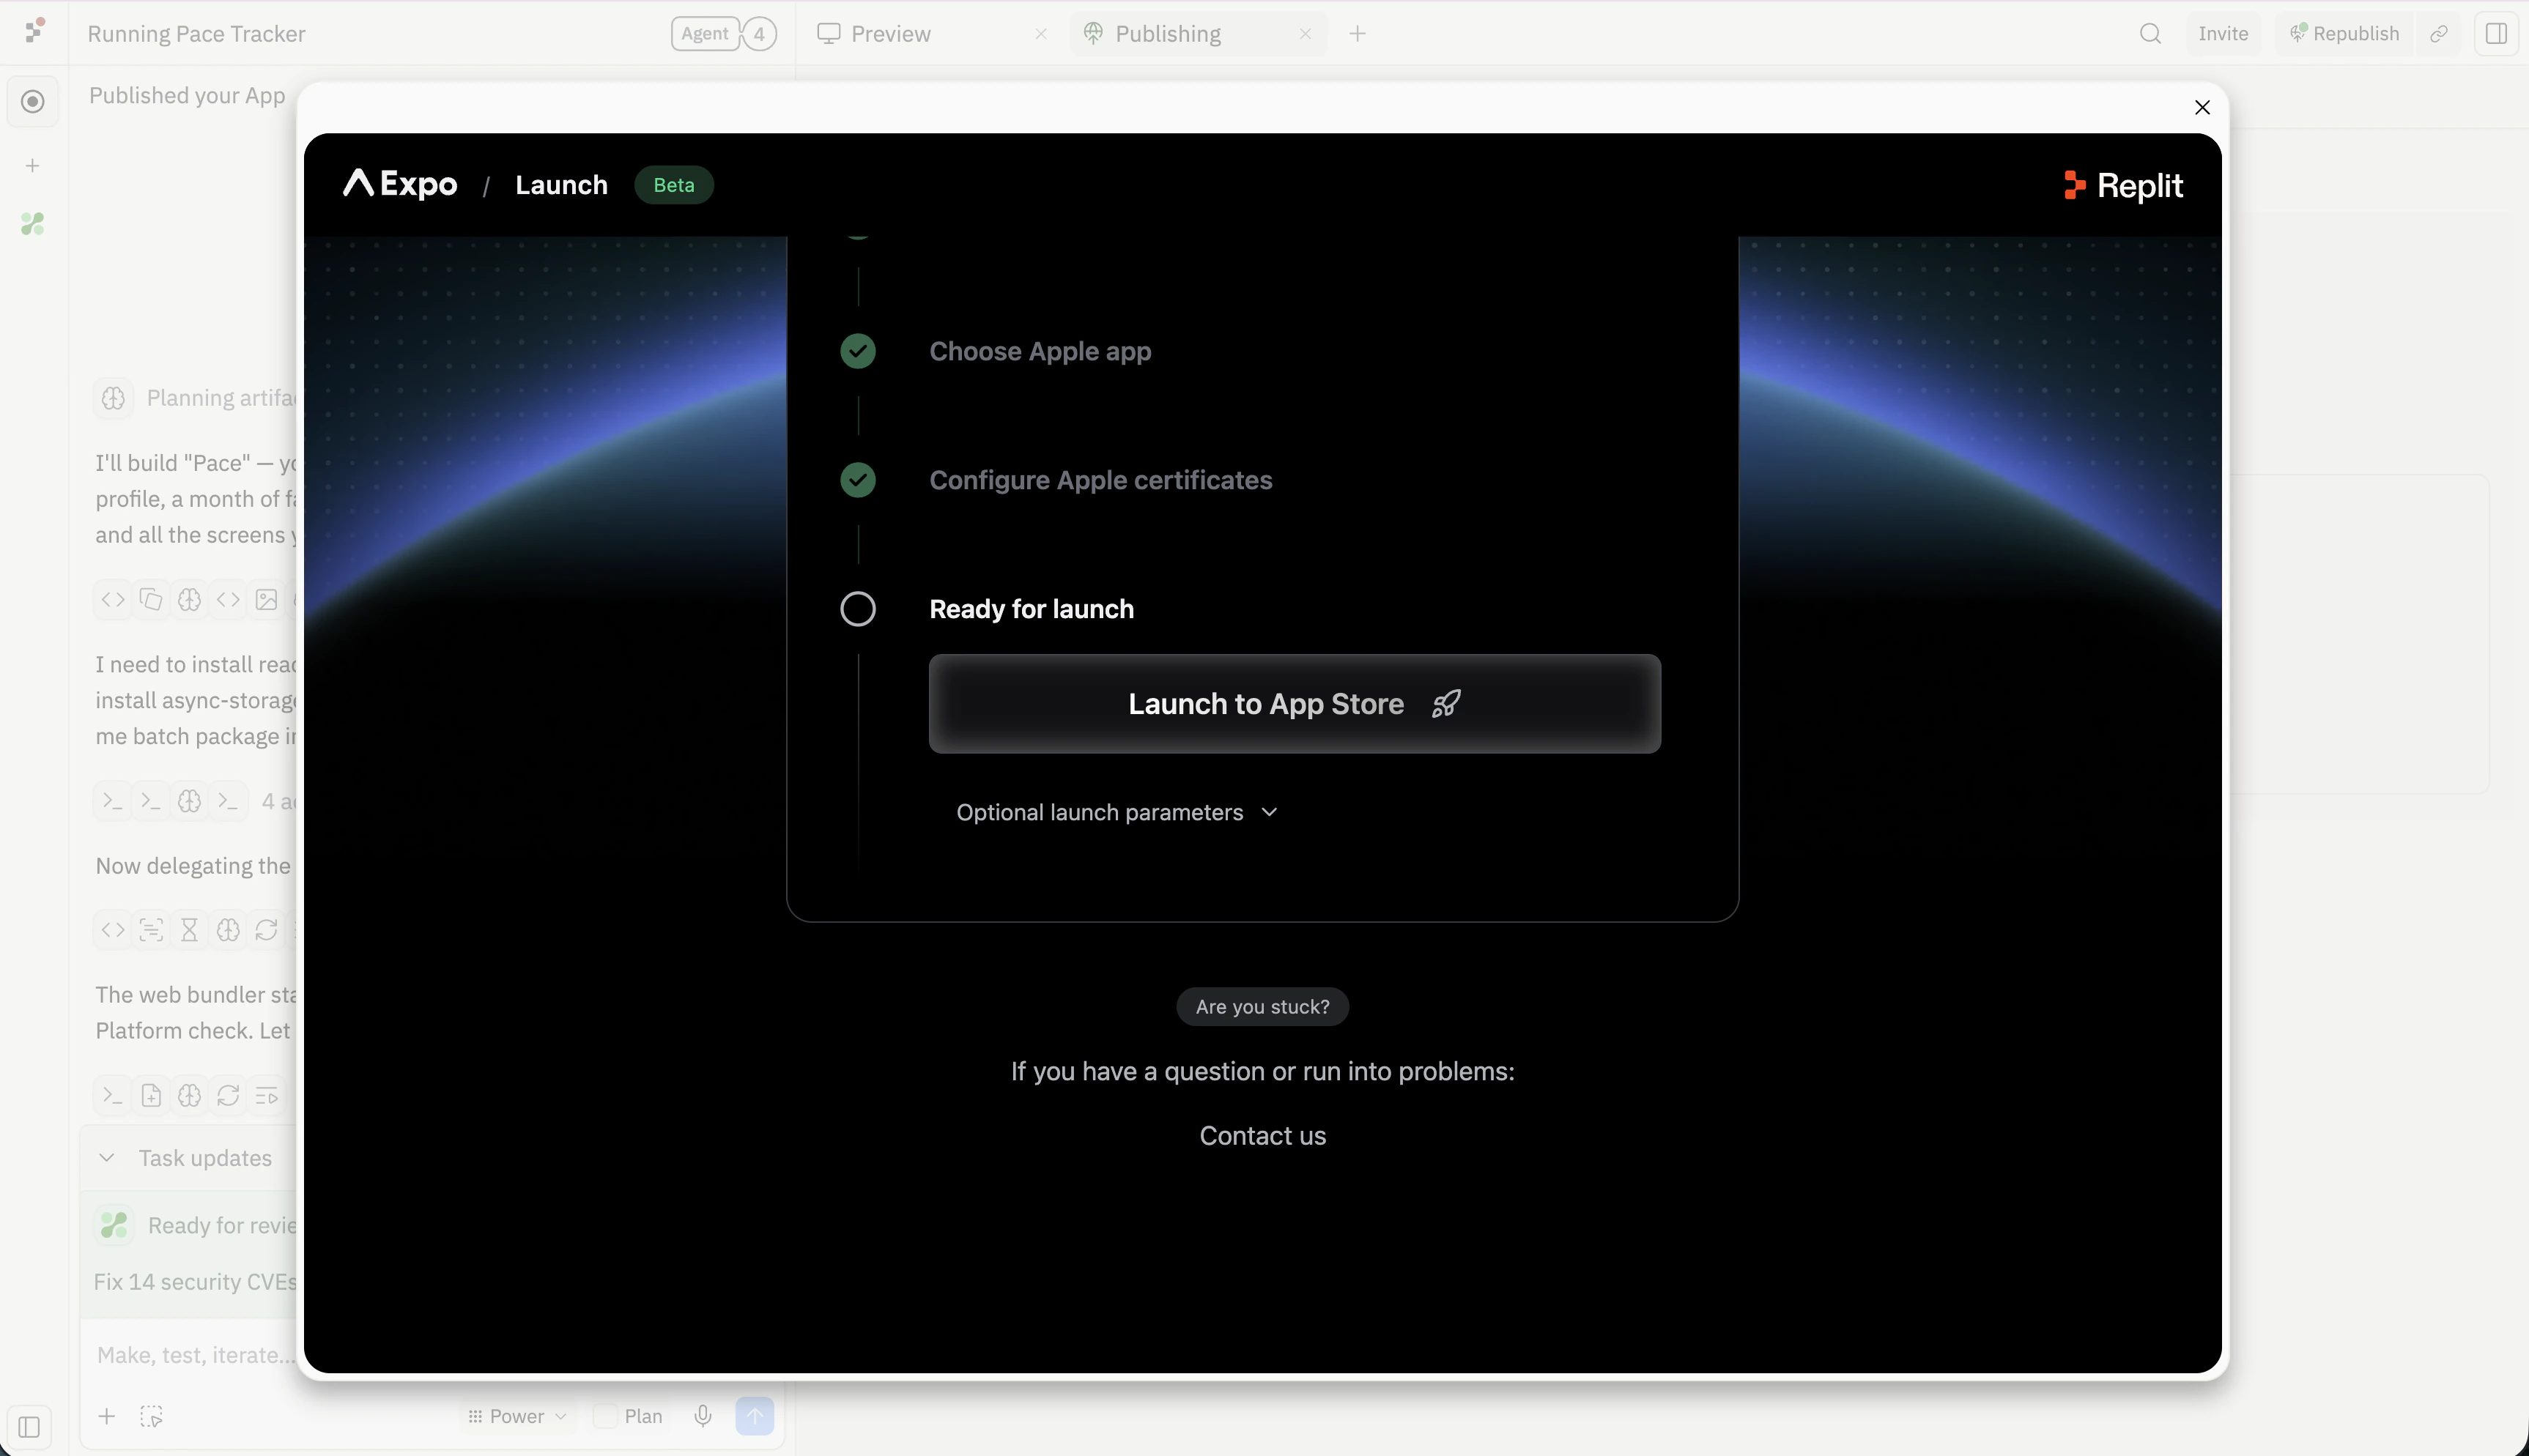Activate the element selector icon
2529x1456 pixels.
pyautogui.click(x=151, y=1417)
